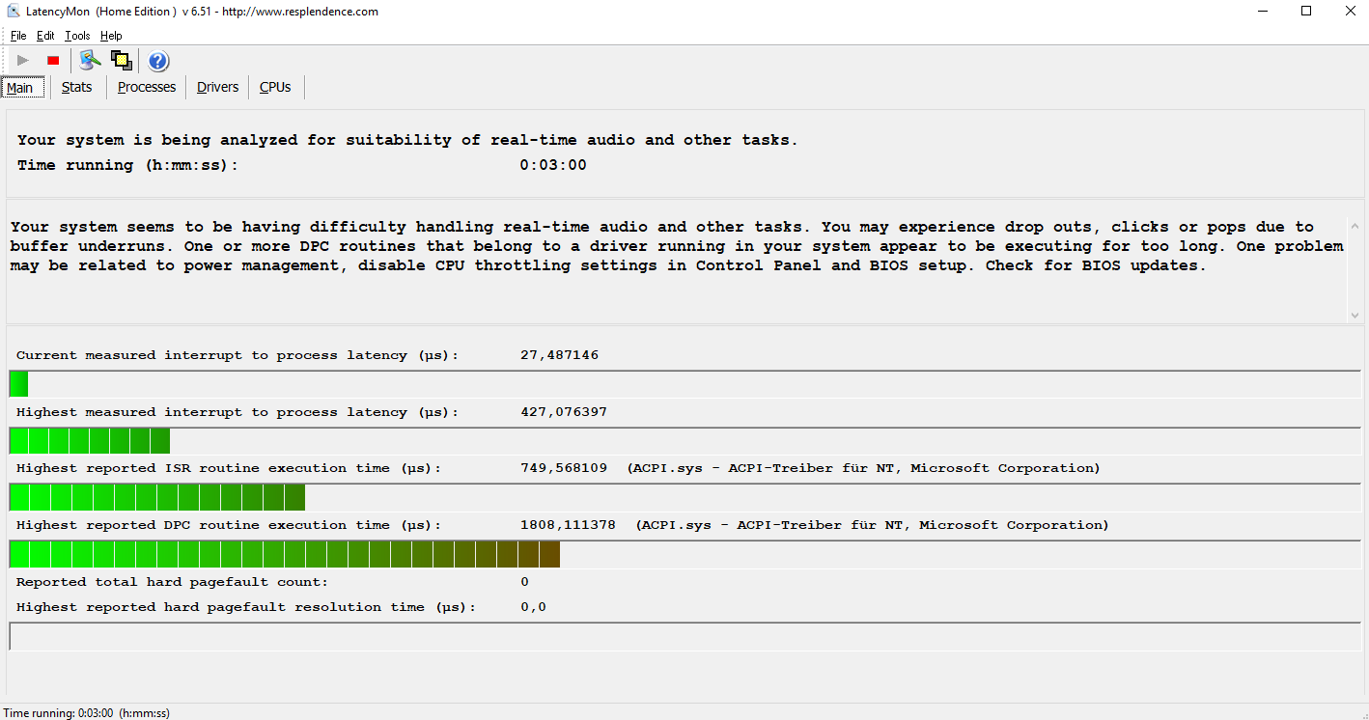The height and width of the screenshot is (720, 1369).
Task: Click 'Reported total hard pagefault count' label
Action: point(172,582)
